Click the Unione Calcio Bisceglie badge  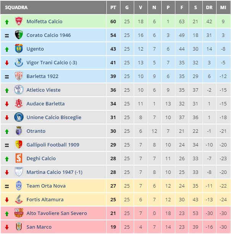tap(19, 118)
